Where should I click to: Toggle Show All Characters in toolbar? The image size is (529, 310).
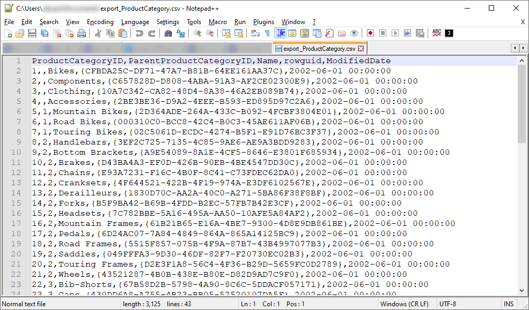pyautogui.click(x=266, y=33)
